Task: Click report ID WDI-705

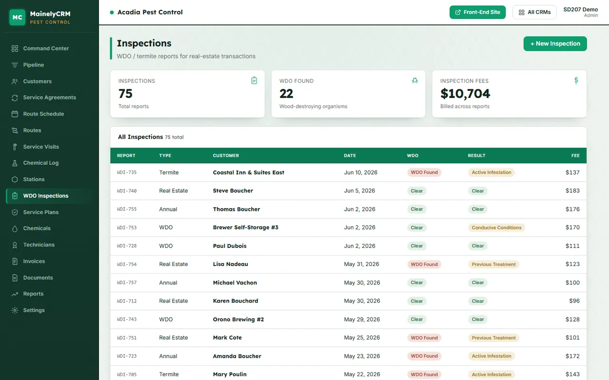Action: tap(127, 375)
